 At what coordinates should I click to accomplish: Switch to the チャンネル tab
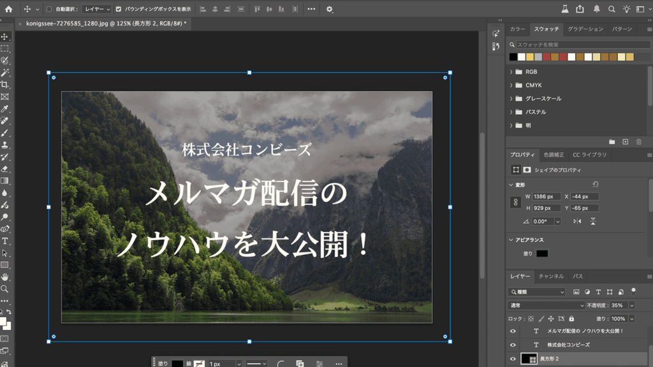click(551, 277)
